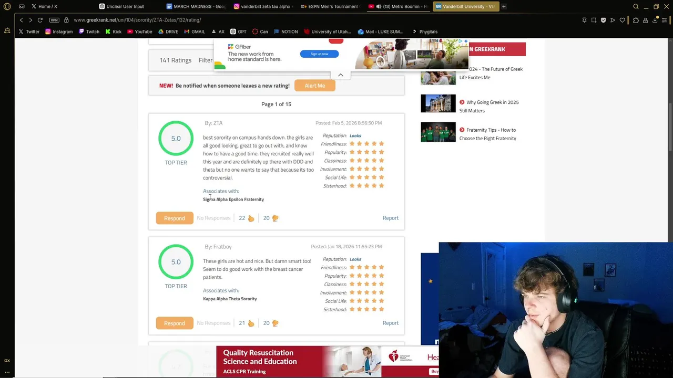Screen dimensions: 673x378
Task: Report the ZTA review
Action: tap(391, 218)
